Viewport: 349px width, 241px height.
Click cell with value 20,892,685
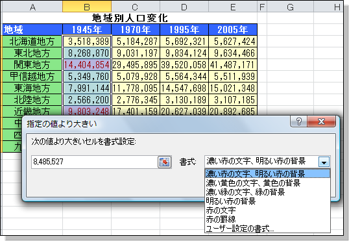(233, 111)
